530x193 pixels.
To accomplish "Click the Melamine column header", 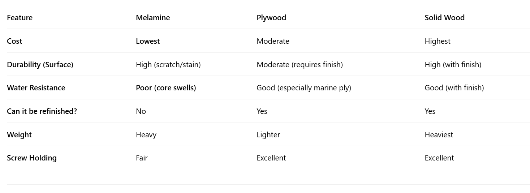I will point(153,18).
